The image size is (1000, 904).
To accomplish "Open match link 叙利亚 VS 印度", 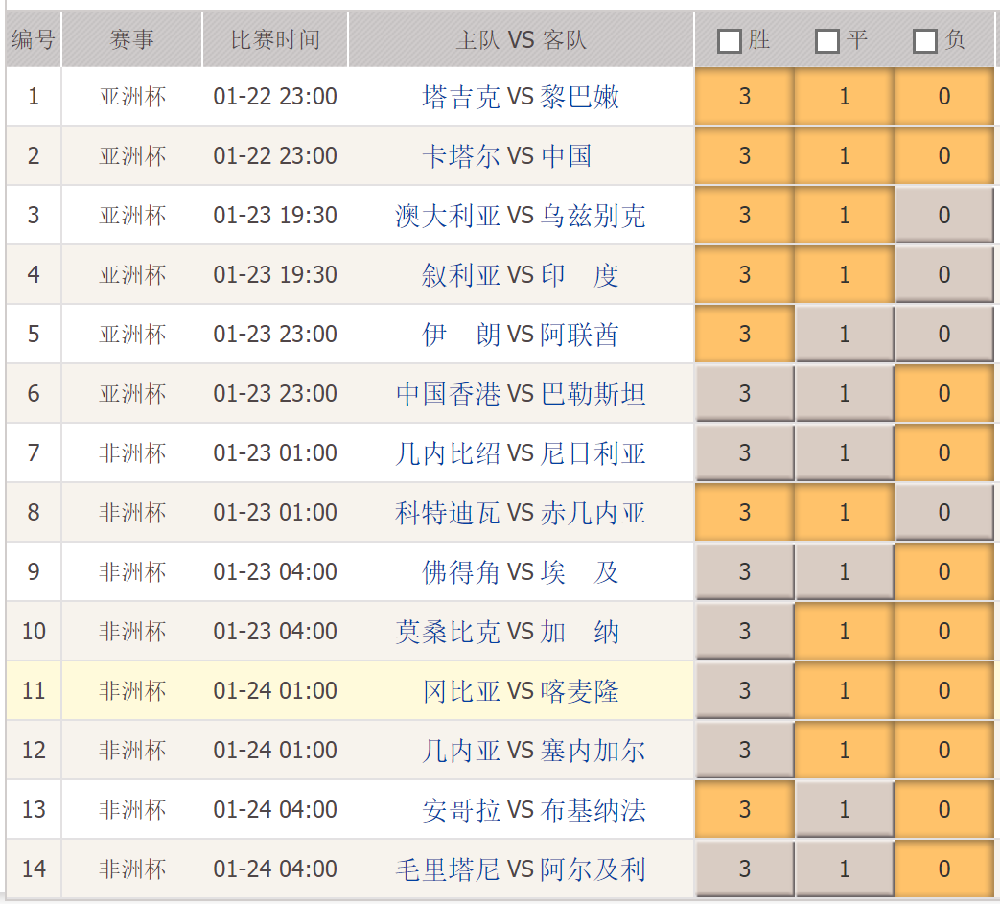I will click(521, 275).
